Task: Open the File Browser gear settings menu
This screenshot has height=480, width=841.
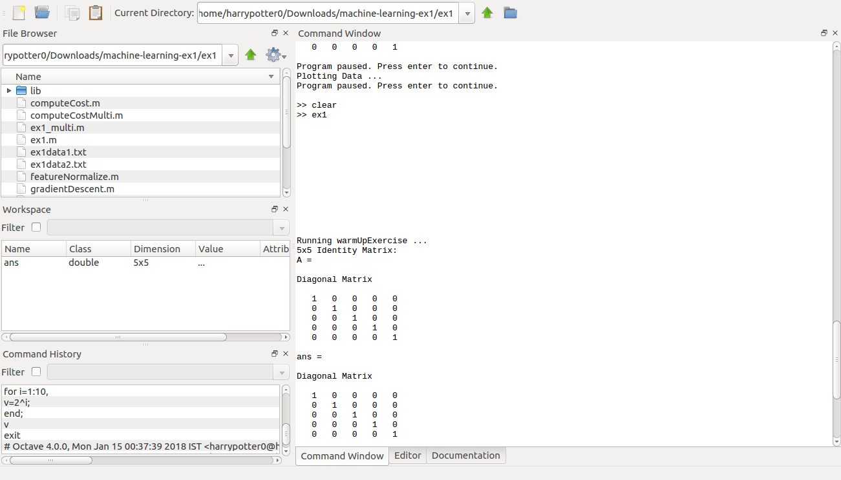Action: coord(275,55)
